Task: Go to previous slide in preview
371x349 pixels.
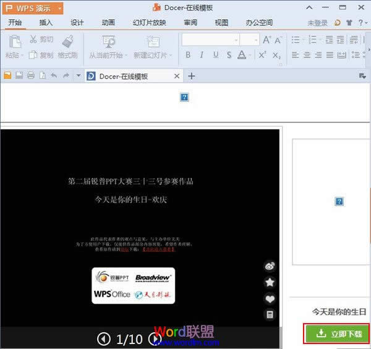Action: pyautogui.click(x=104, y=339)
